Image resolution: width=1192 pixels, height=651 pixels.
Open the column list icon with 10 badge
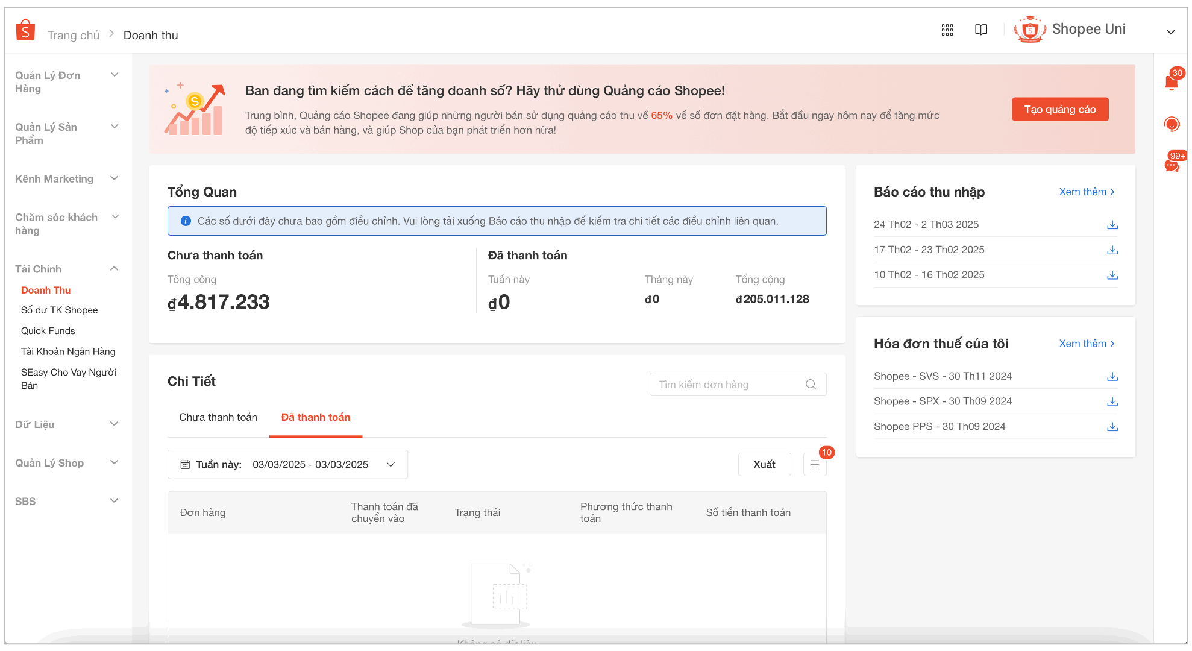click(815, 465)
